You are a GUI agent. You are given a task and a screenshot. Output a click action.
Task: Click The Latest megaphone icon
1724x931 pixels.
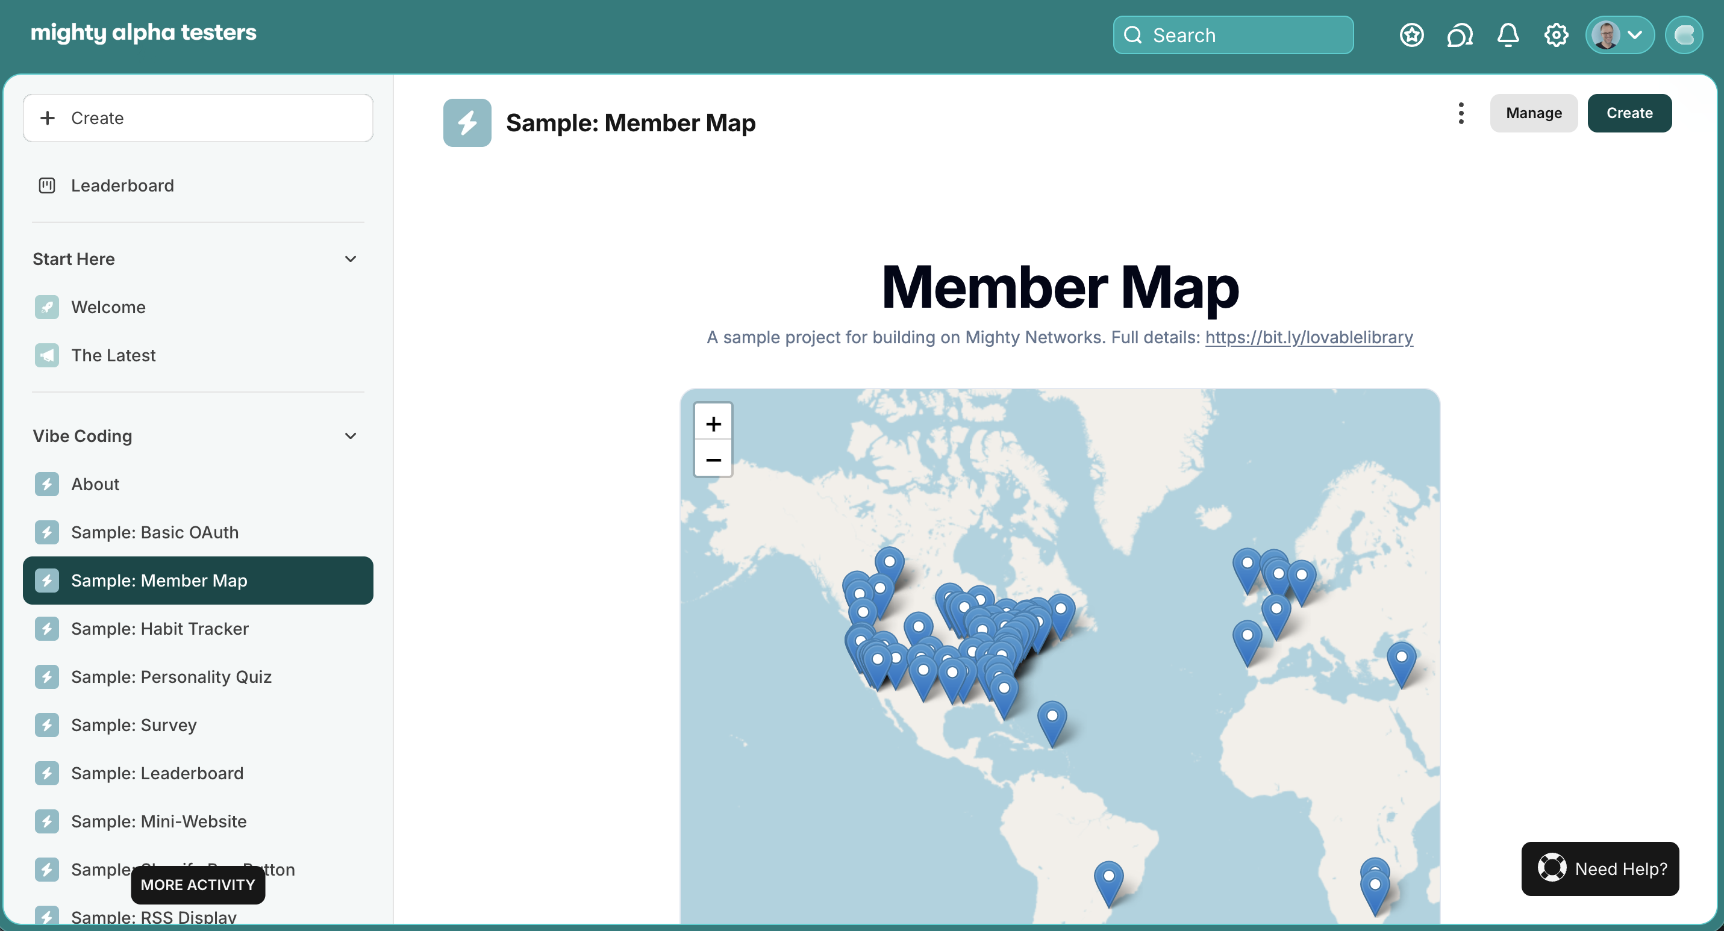coord(47,355)
